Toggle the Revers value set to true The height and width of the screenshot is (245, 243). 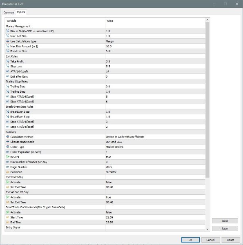pyautogui.click(x=155, y=157)
